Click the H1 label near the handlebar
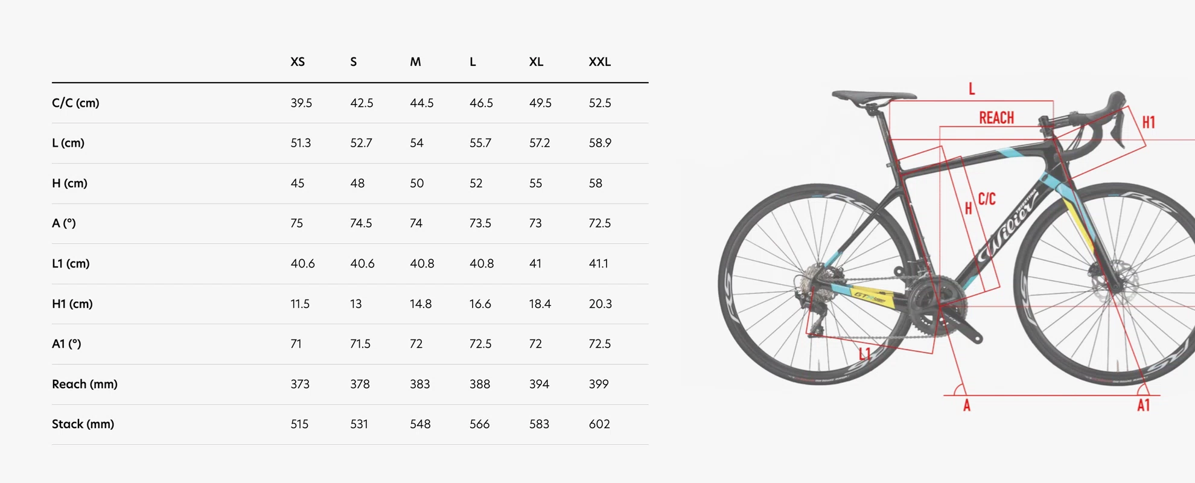The width and height of the screenshot is (1195, 483). (1149, 123)
